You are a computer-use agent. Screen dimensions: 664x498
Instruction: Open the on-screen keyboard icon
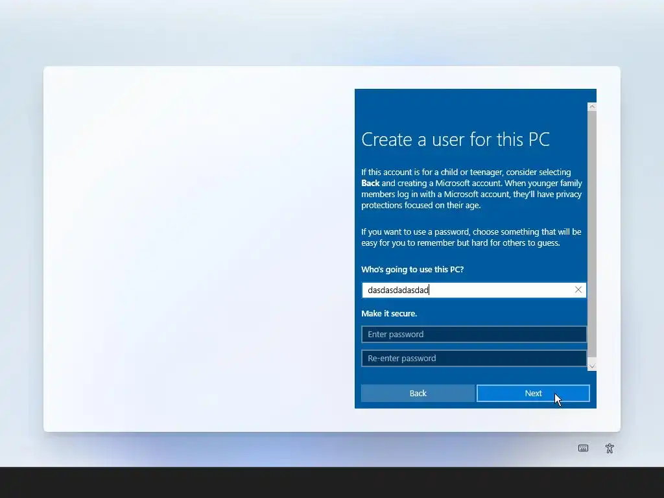[x=583, y=448]
